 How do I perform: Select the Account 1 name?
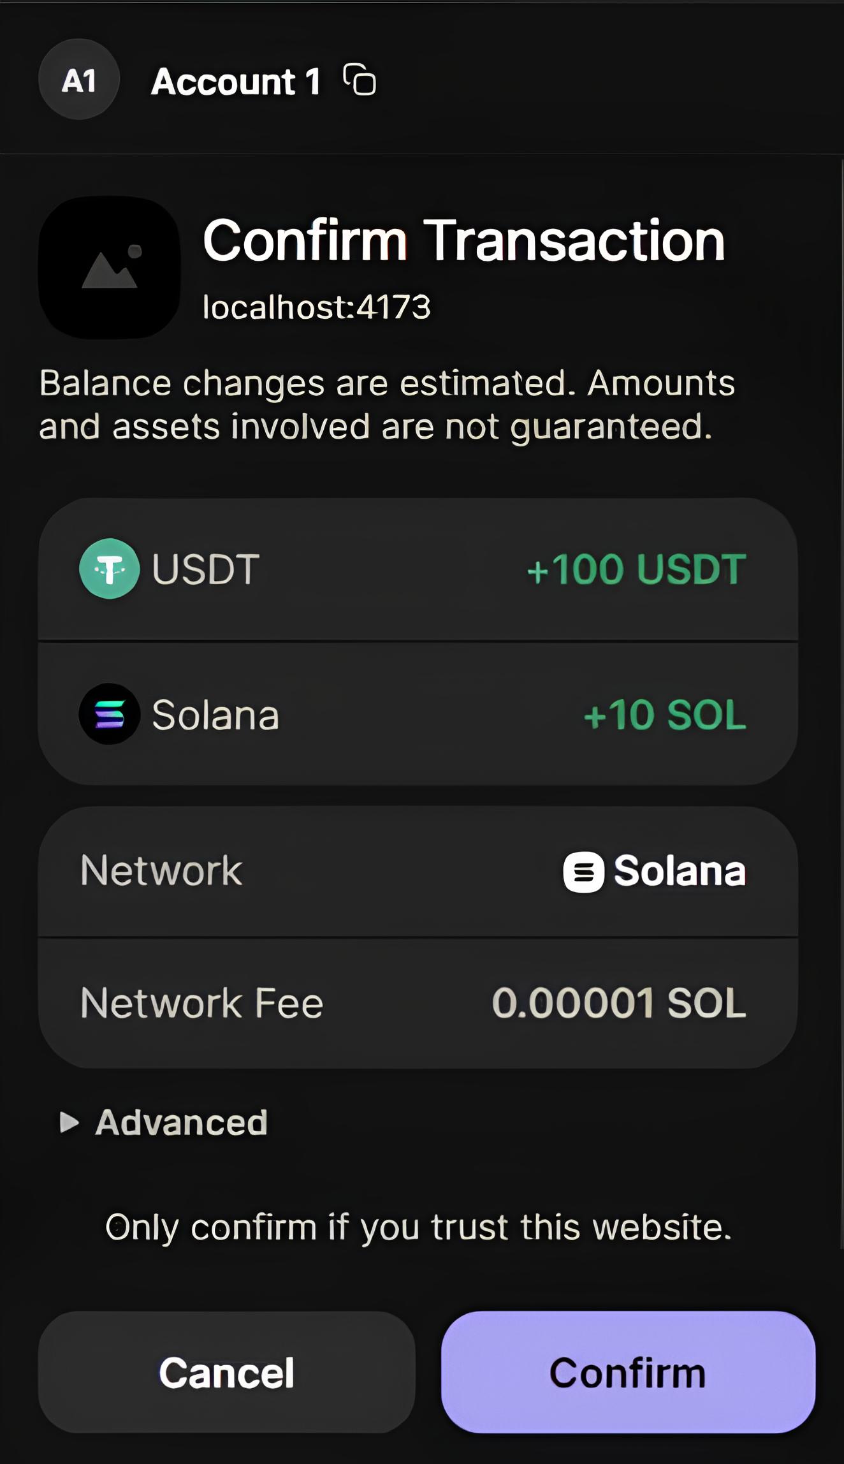236,82
